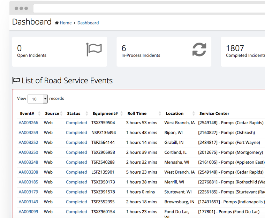
Task: Click service center Pomps (Fort Wayne)
Action: (229, 142)
